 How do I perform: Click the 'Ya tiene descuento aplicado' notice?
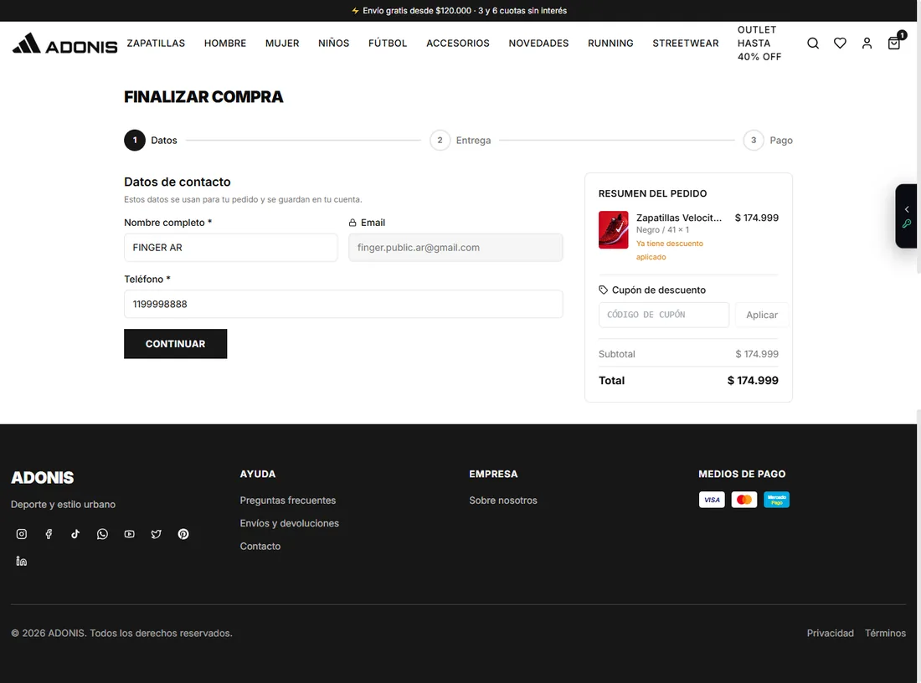pyautogui.click(x=670, y=250)
